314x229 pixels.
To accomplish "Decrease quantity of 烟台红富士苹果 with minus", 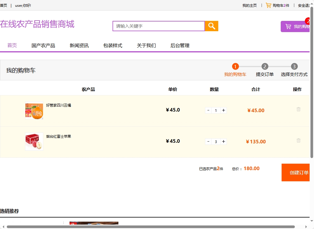I will (x=208, y=142).
